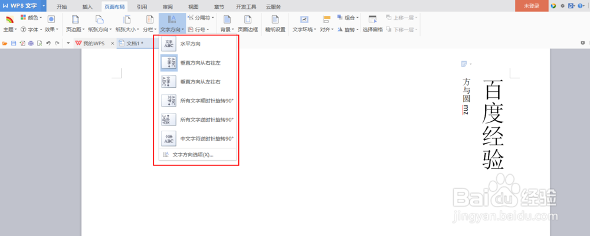This screenshot has width=590, height=236.
Task: Switch to the 云服务 ribbon tab
Action: 273,6
